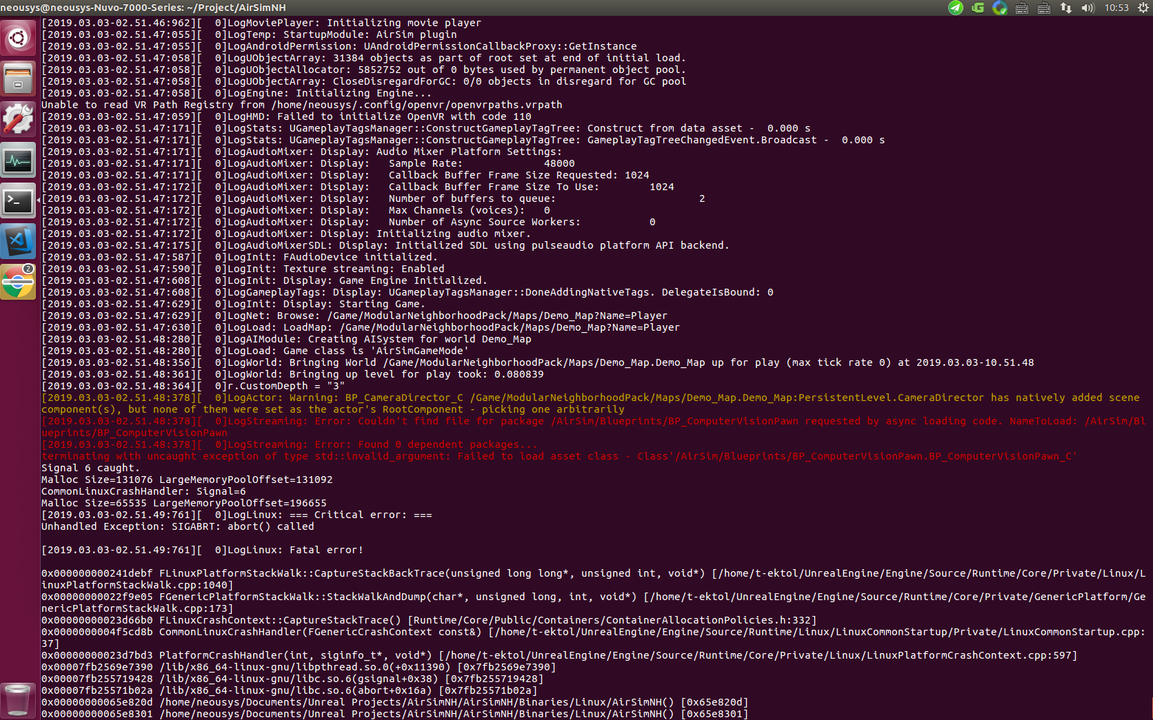Click 'Initialized SDL using pulseaudio' log line
Screen dimensions: 1153x720
point(385,245)
